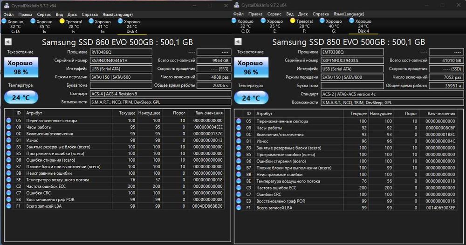The width and height of the screenshot is (466, 245).
Task: Click CrystalDiskInfo app icon in left title bar
Action: tap(6, 5)
